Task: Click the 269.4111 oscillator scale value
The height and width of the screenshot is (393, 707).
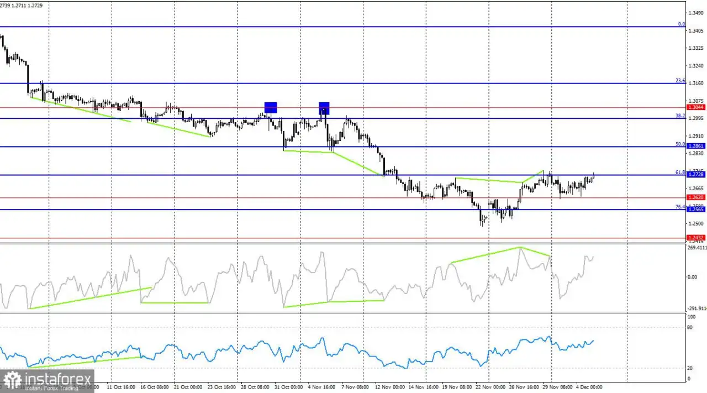Action: (697, 248)
